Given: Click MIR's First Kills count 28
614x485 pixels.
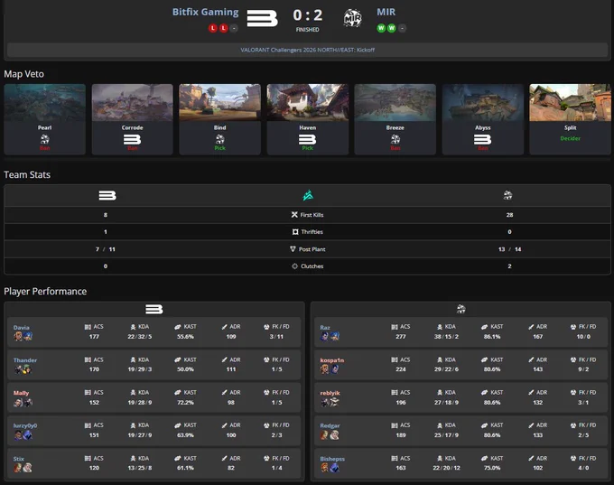Looking at the screenshot, I should 509,215.
